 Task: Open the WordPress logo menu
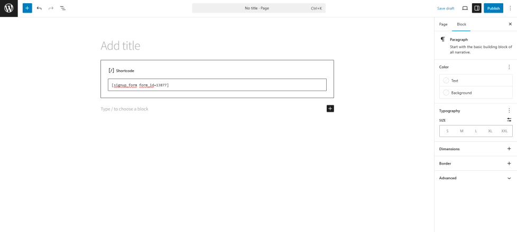[x=8, y=8]
